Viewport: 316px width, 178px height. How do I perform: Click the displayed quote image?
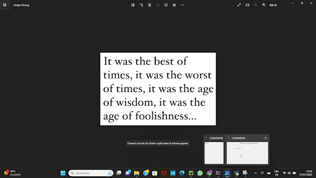[x=158, y=89]
